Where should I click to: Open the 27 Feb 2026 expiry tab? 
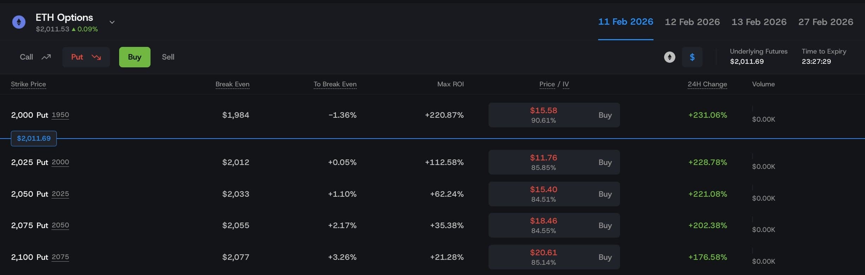click(826, 22)
